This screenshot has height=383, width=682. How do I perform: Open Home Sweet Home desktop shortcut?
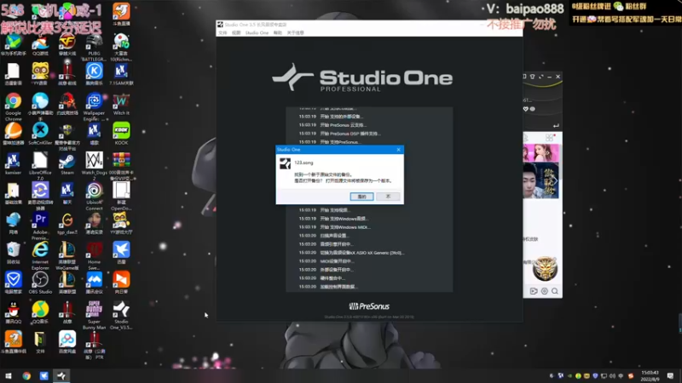[94, 255]
